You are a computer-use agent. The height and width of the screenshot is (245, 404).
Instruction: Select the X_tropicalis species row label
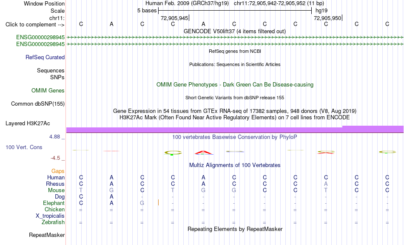(x=50, y=216)
